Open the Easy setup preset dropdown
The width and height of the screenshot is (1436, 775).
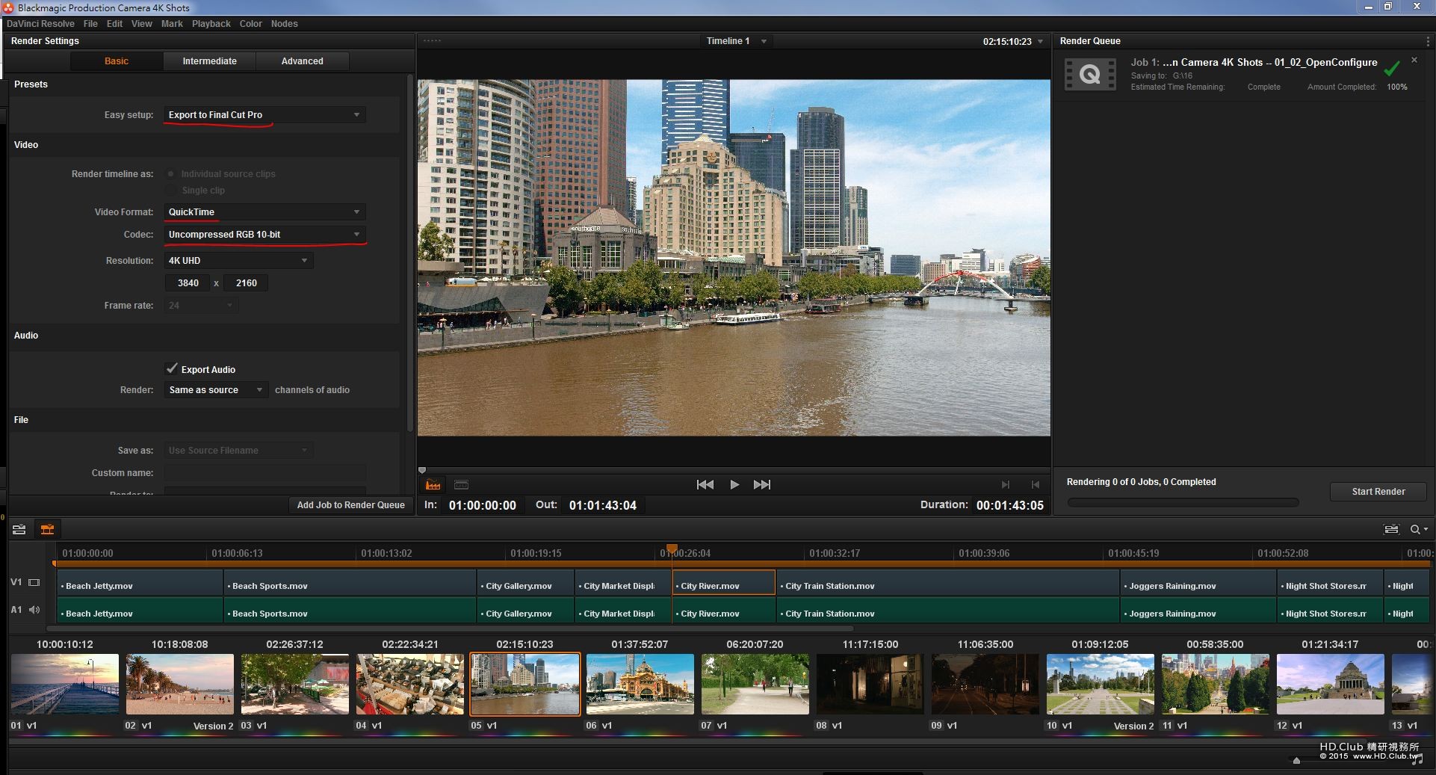point(264,115)
